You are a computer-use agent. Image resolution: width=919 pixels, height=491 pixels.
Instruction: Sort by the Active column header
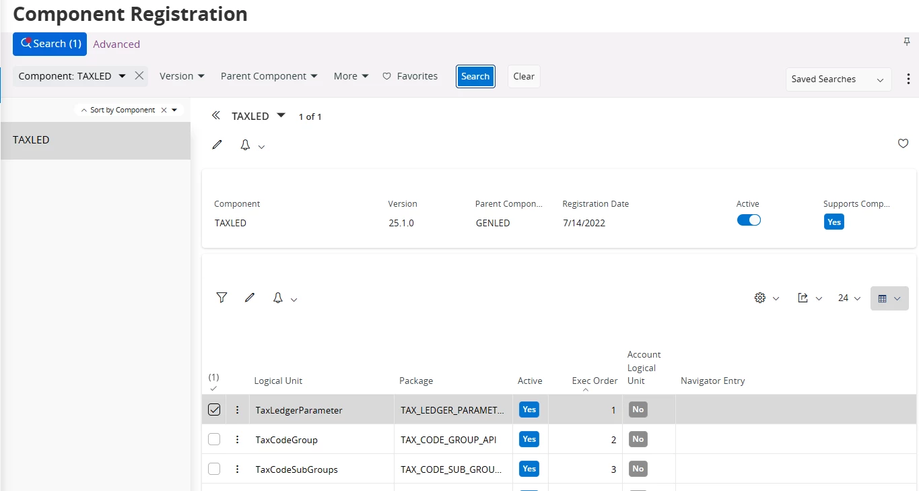coord(530,381)
